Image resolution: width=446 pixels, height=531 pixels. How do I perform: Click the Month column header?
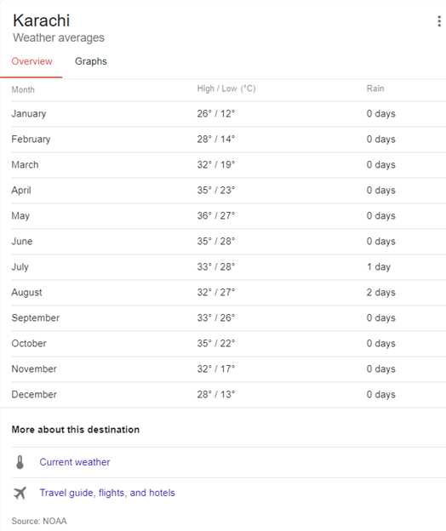pos(23,89)
